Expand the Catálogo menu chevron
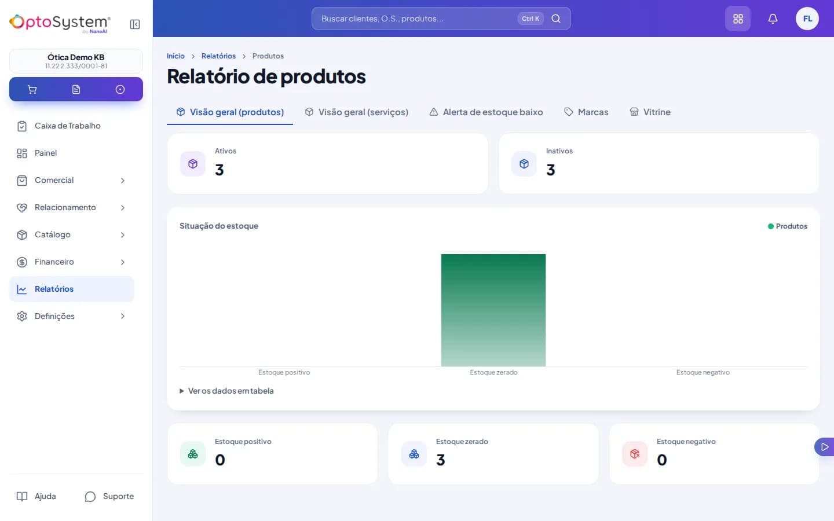This screenshot has height=521, width=834. point(123,235)
